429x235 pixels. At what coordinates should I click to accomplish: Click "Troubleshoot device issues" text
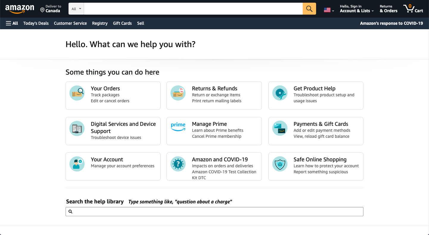point(116,137)
